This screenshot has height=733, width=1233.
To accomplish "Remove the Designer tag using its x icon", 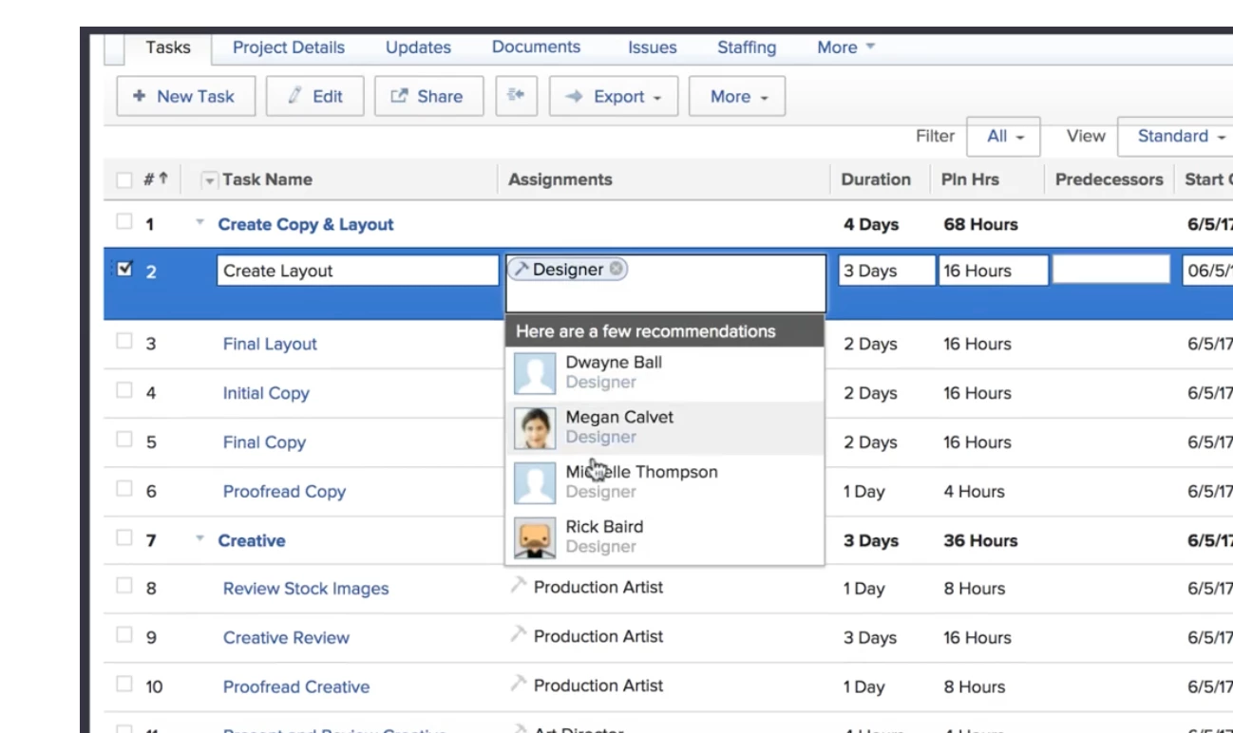I will coord(616,269).
